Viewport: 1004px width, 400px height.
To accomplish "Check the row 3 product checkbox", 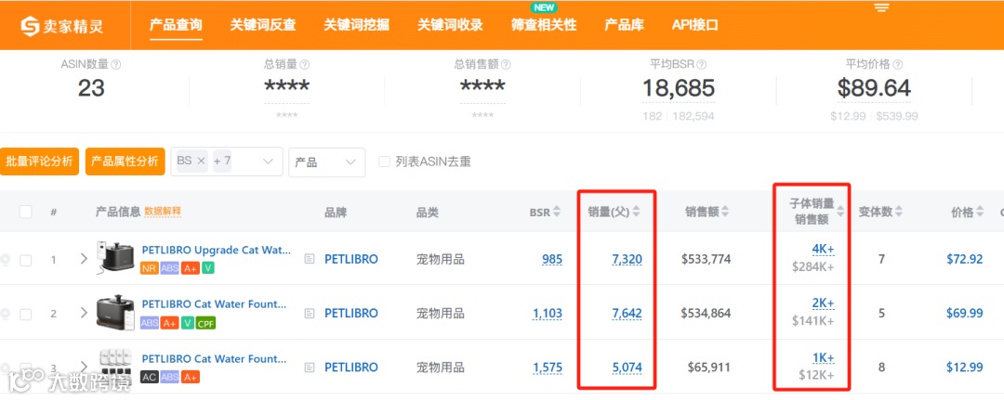I will (x=26, y=368).
